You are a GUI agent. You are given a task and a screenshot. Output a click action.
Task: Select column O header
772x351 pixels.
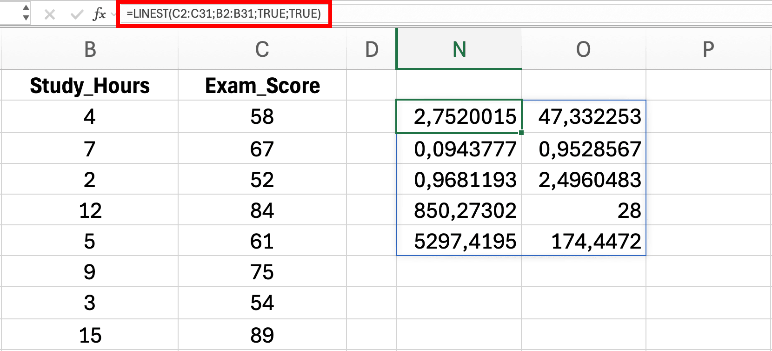pos(583,49)
